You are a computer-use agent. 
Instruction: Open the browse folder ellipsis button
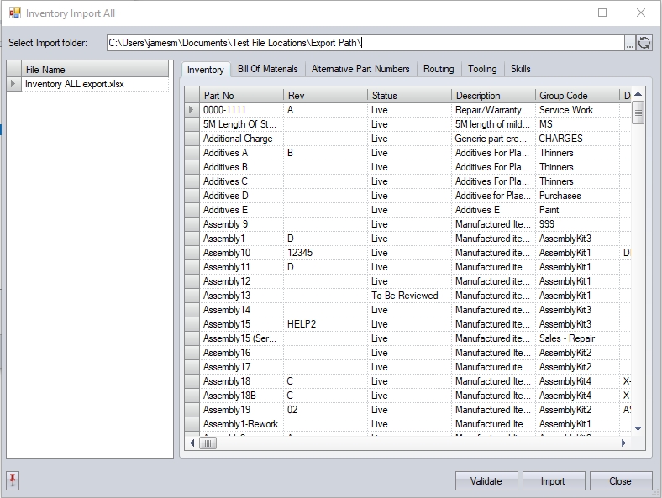coord(630,43)
